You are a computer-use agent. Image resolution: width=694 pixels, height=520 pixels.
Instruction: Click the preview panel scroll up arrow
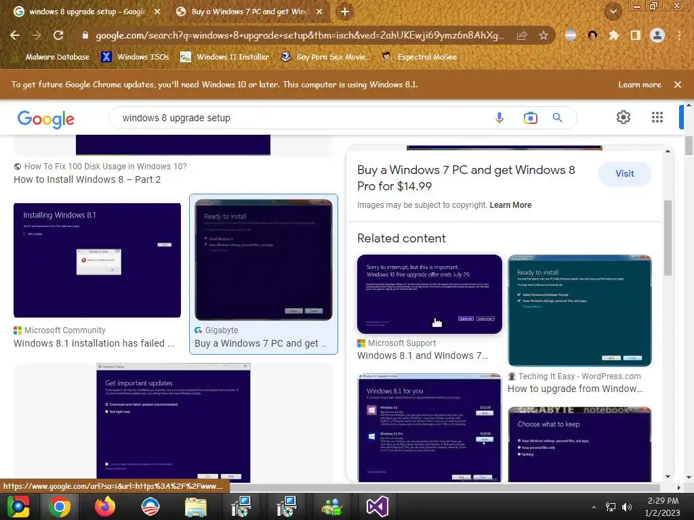coord(668,151)
